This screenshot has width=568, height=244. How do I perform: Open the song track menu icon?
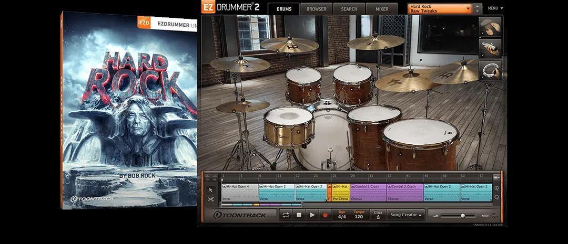point(496,177)
